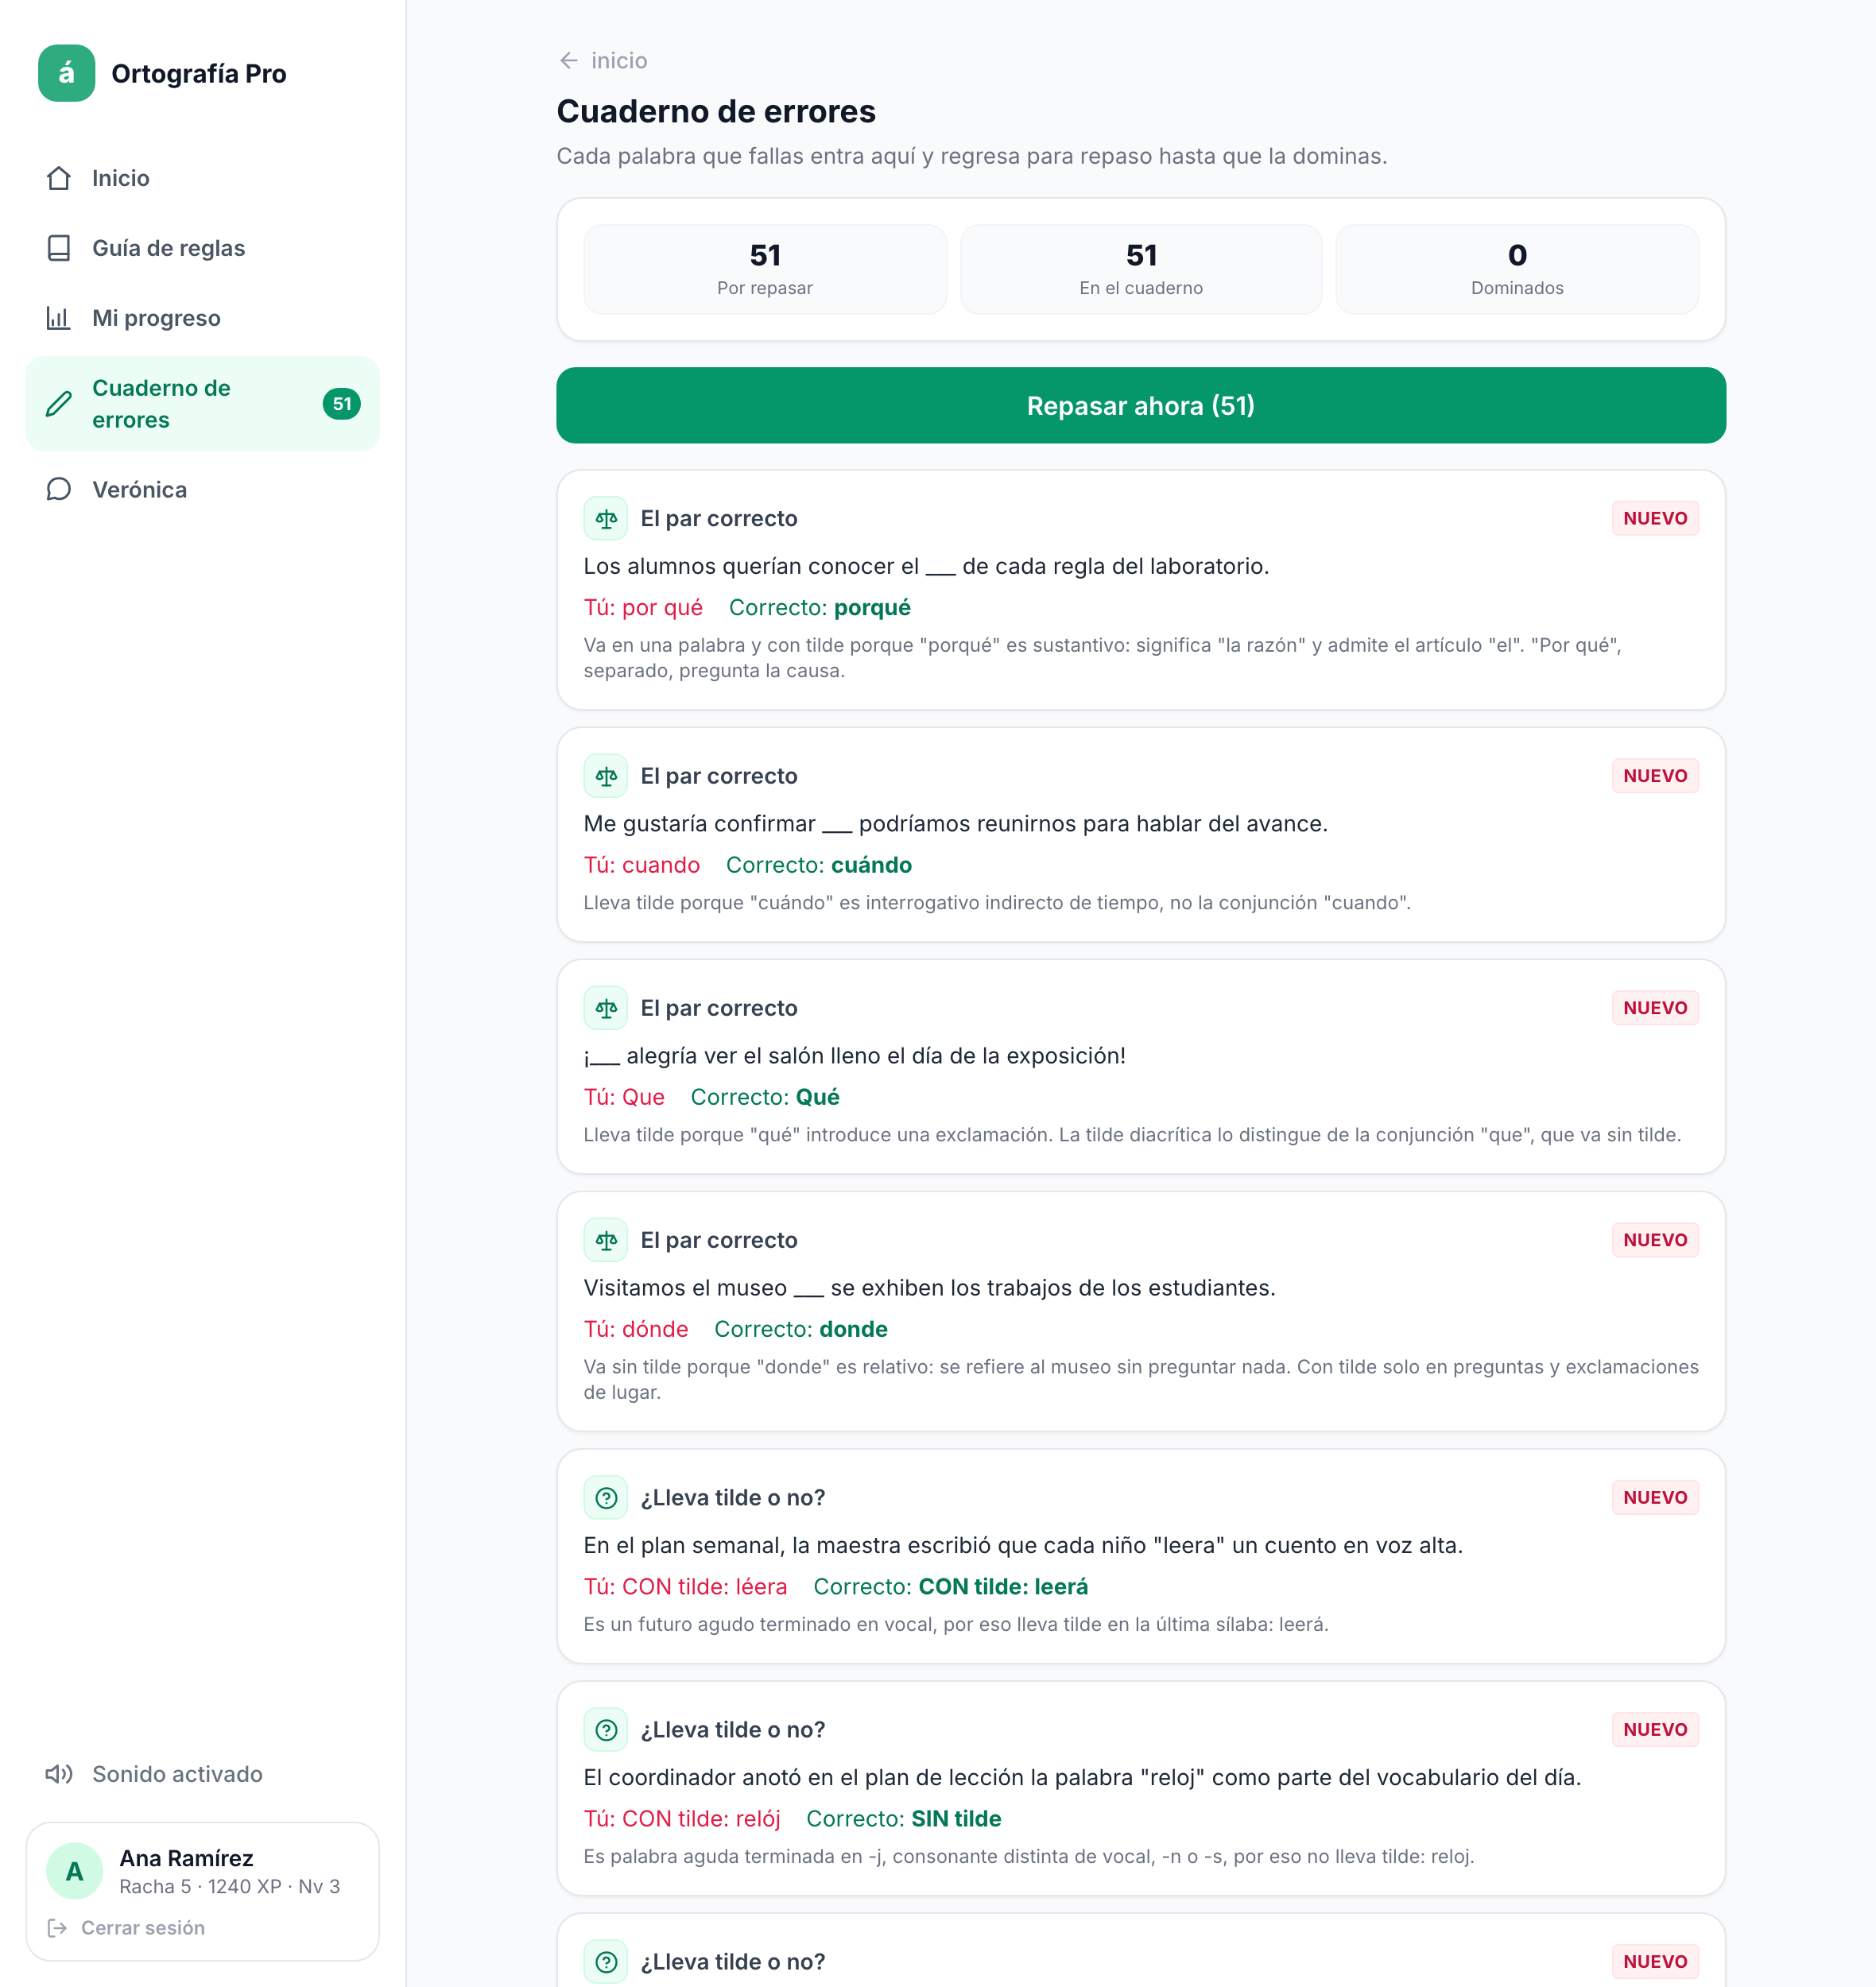The image size is (1876, 1987).
Task: Click the book icon for Guía de reglas
Action: (59, 248)
